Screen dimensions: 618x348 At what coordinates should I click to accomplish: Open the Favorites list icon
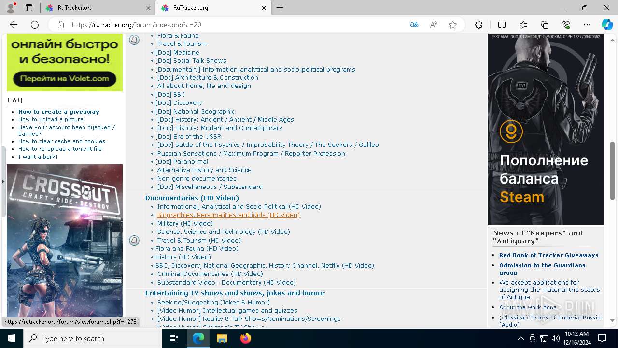click(523, 25)
